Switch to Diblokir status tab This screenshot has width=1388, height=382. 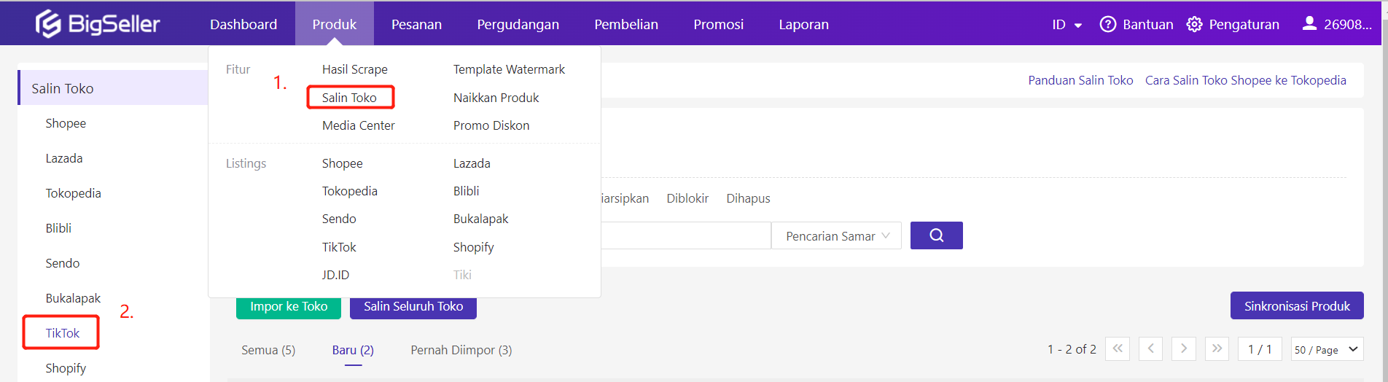tap(687, 198)
